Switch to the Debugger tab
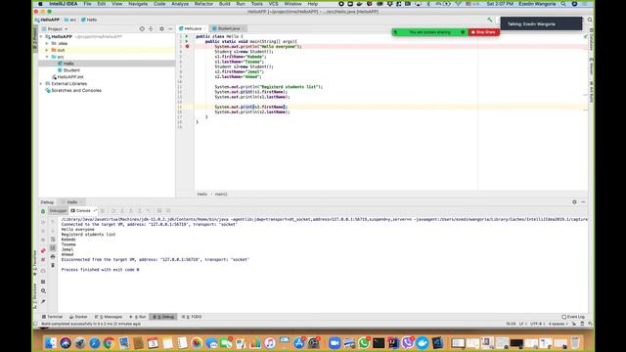The image size is (626, 352). 58,211
